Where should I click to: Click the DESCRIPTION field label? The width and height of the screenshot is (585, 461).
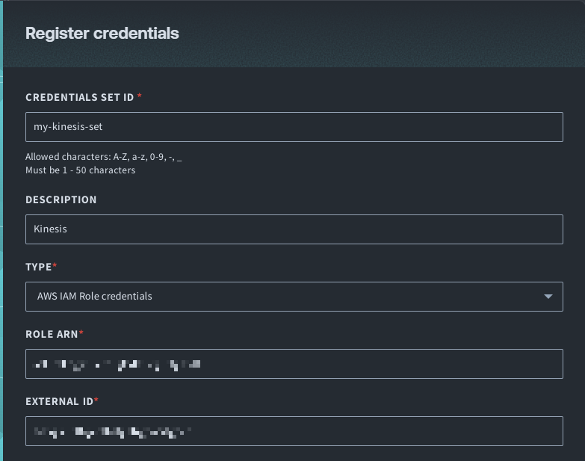point(61,200)
